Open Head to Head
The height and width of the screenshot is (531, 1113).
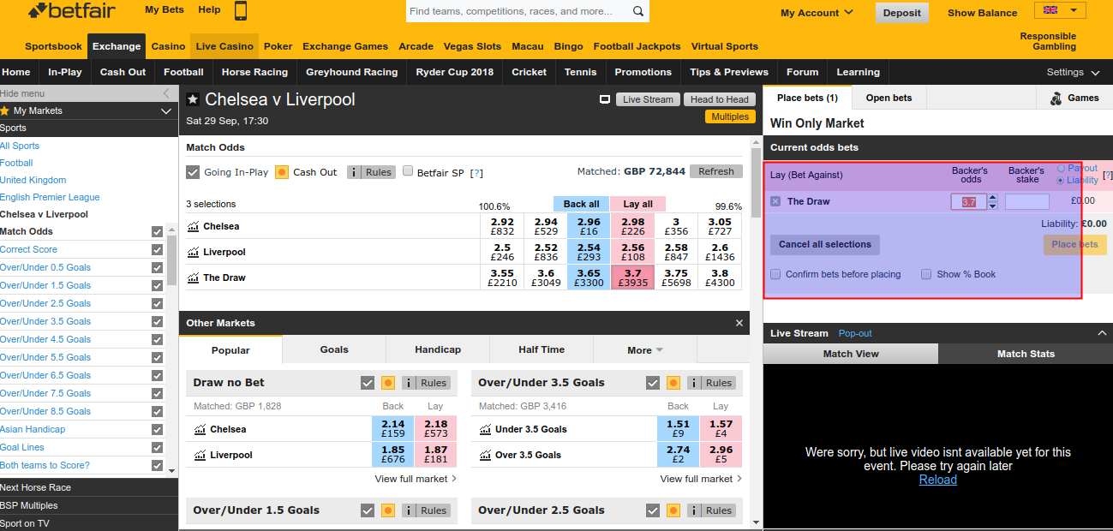click(720, 99)
